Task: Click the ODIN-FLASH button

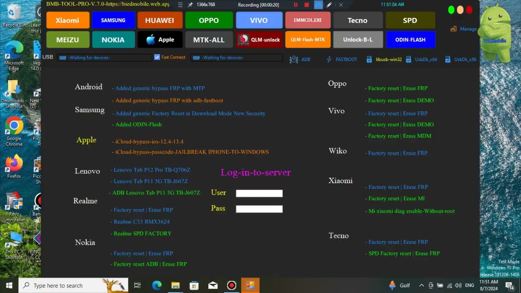Action: [x=410, y=39]
